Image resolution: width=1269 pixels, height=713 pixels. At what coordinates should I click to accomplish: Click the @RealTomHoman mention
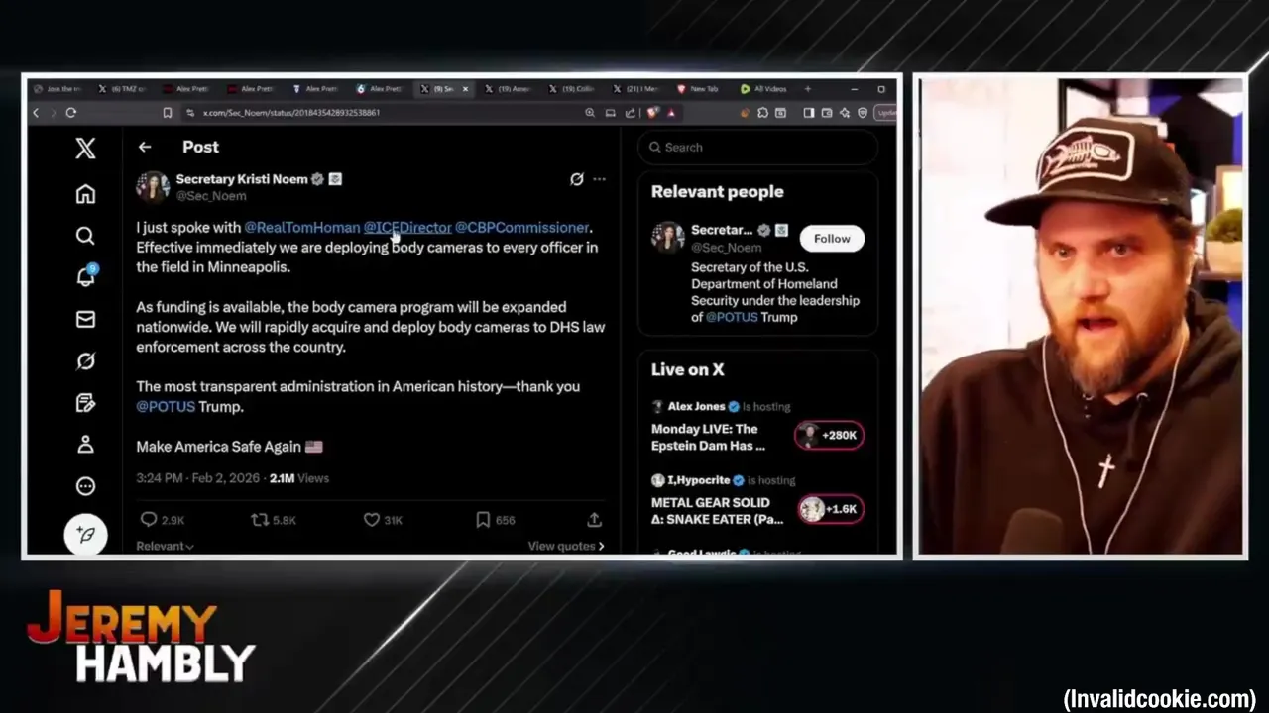pyautogui.click(x=302, y=227)
